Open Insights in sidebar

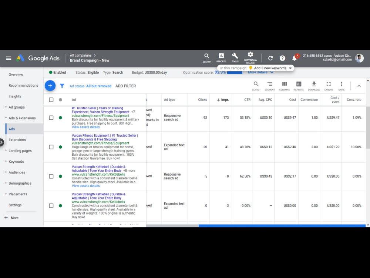point(15,96)
